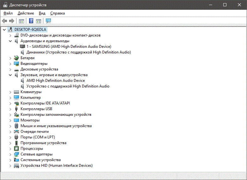Open the Действие menu

pyautogui.click(x=26, y=13)
